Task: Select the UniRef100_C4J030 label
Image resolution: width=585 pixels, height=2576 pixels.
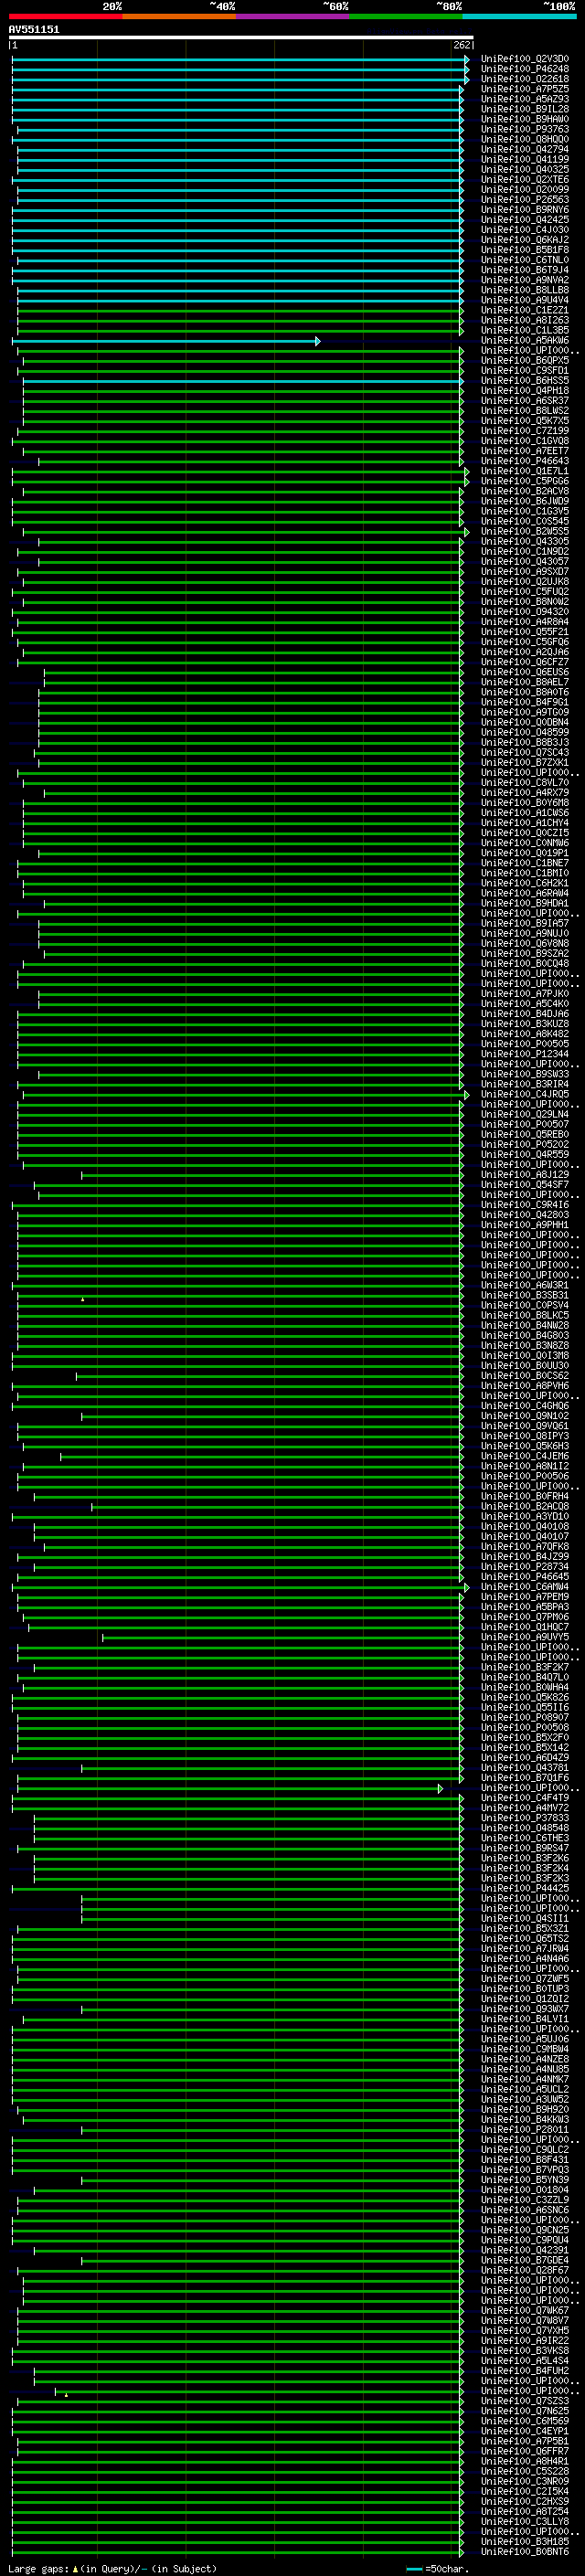Action: [525, 230]
